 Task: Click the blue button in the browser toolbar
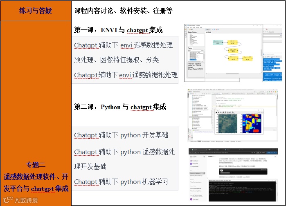272,153
